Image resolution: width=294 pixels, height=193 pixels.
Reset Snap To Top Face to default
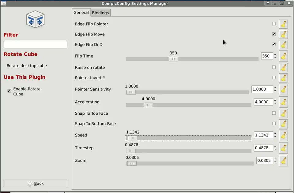coord(283,113)
